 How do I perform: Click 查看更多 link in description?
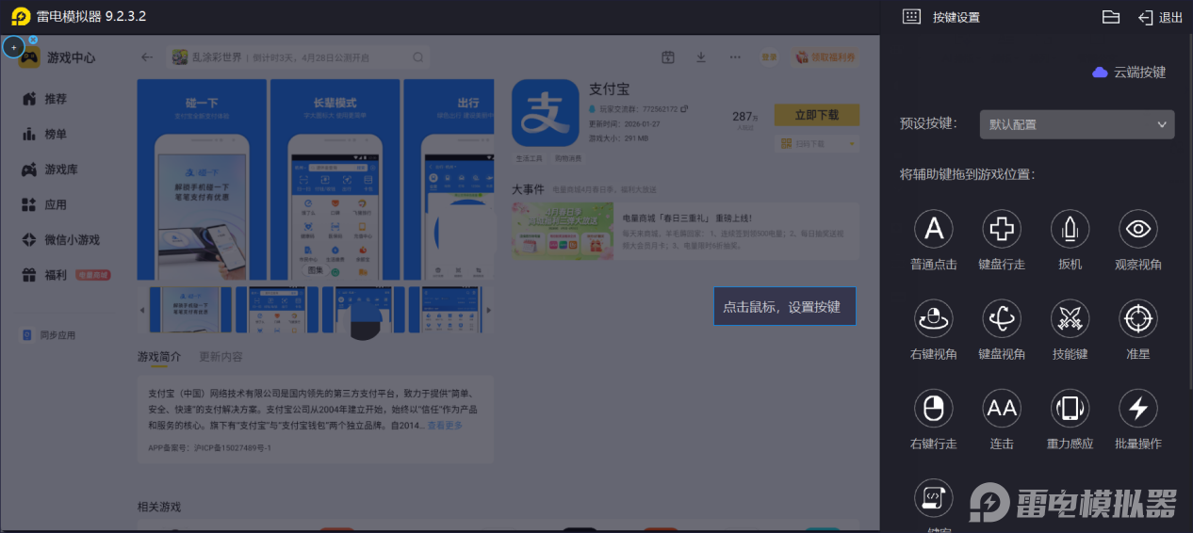tap(445, 426)
